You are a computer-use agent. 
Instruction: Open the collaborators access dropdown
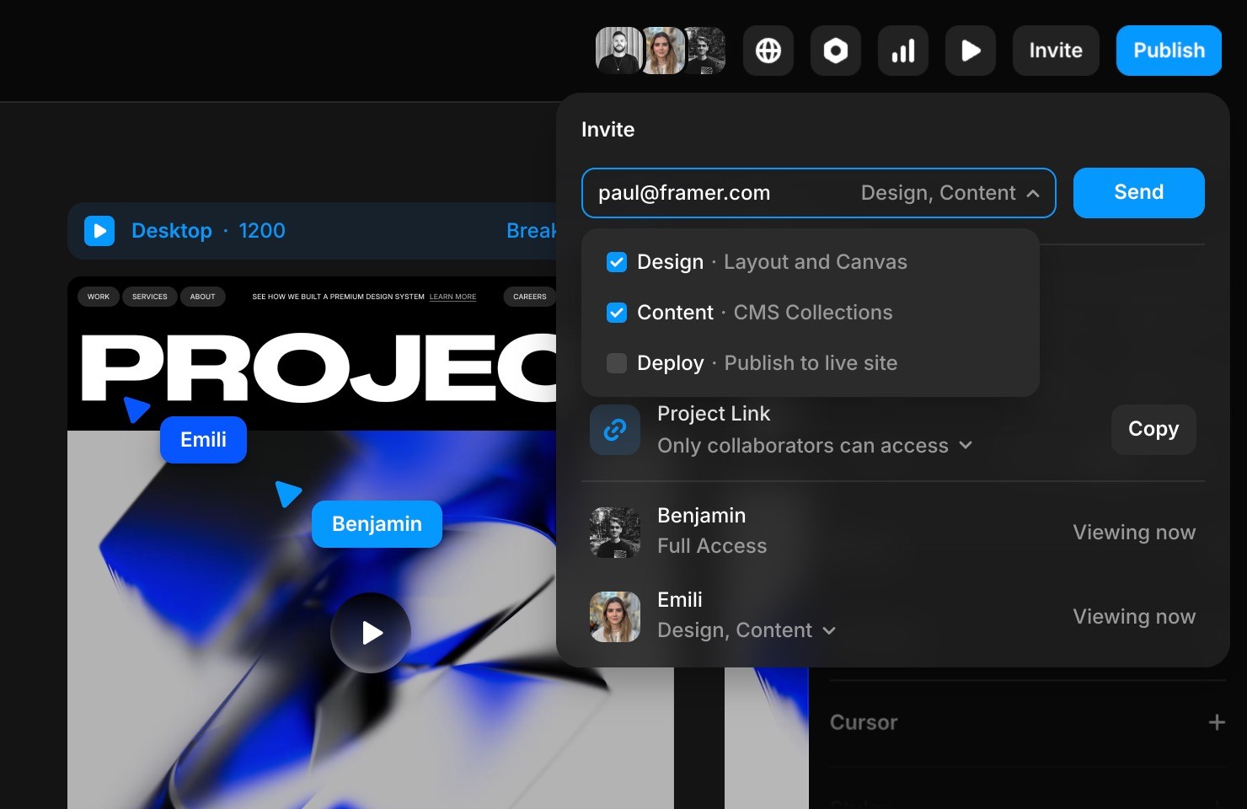966,445
